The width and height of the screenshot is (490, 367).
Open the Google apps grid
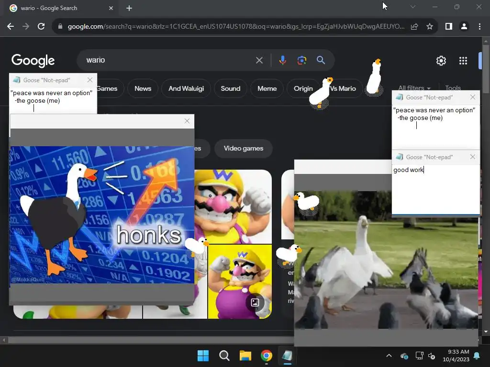pyautogui.click(x=463, y=61)
